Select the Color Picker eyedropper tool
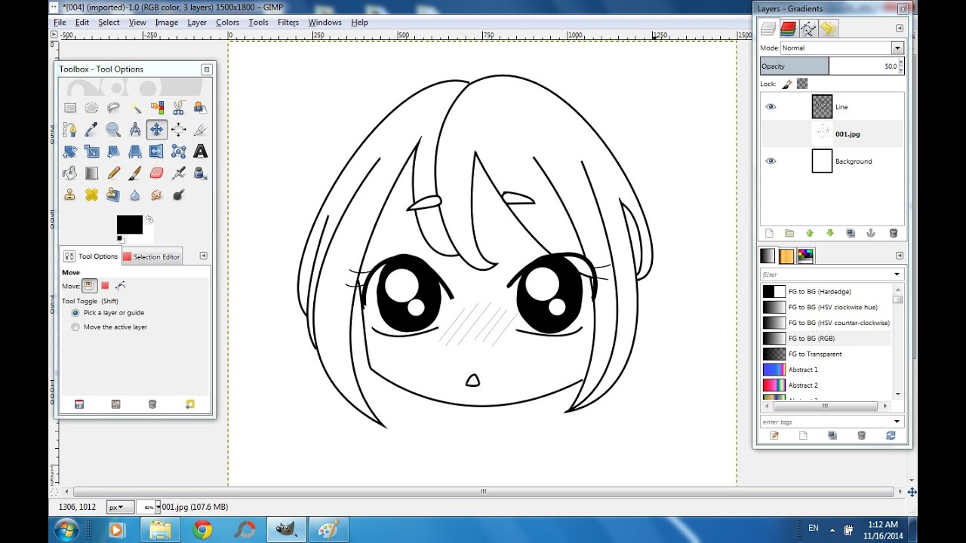This screenshot has height=543, width=966. coord(91,130)
